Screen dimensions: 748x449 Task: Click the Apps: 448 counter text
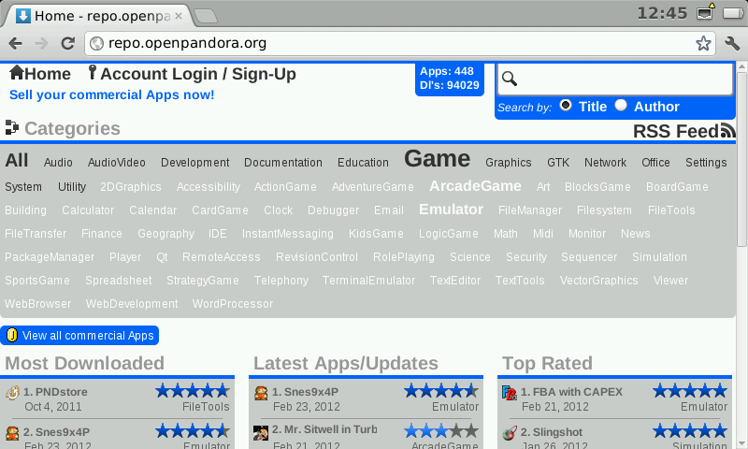tap(447, 71)
